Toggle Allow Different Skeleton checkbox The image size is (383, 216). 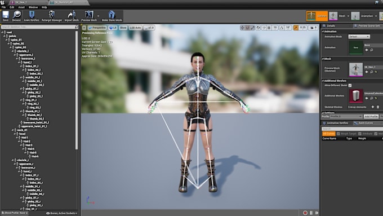click(x=350, y=85)
